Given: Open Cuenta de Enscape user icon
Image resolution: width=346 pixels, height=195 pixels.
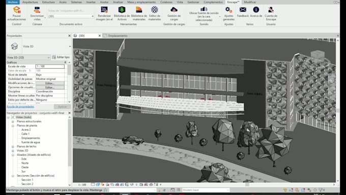Looking at the screenshot, I should click(271, 10).
